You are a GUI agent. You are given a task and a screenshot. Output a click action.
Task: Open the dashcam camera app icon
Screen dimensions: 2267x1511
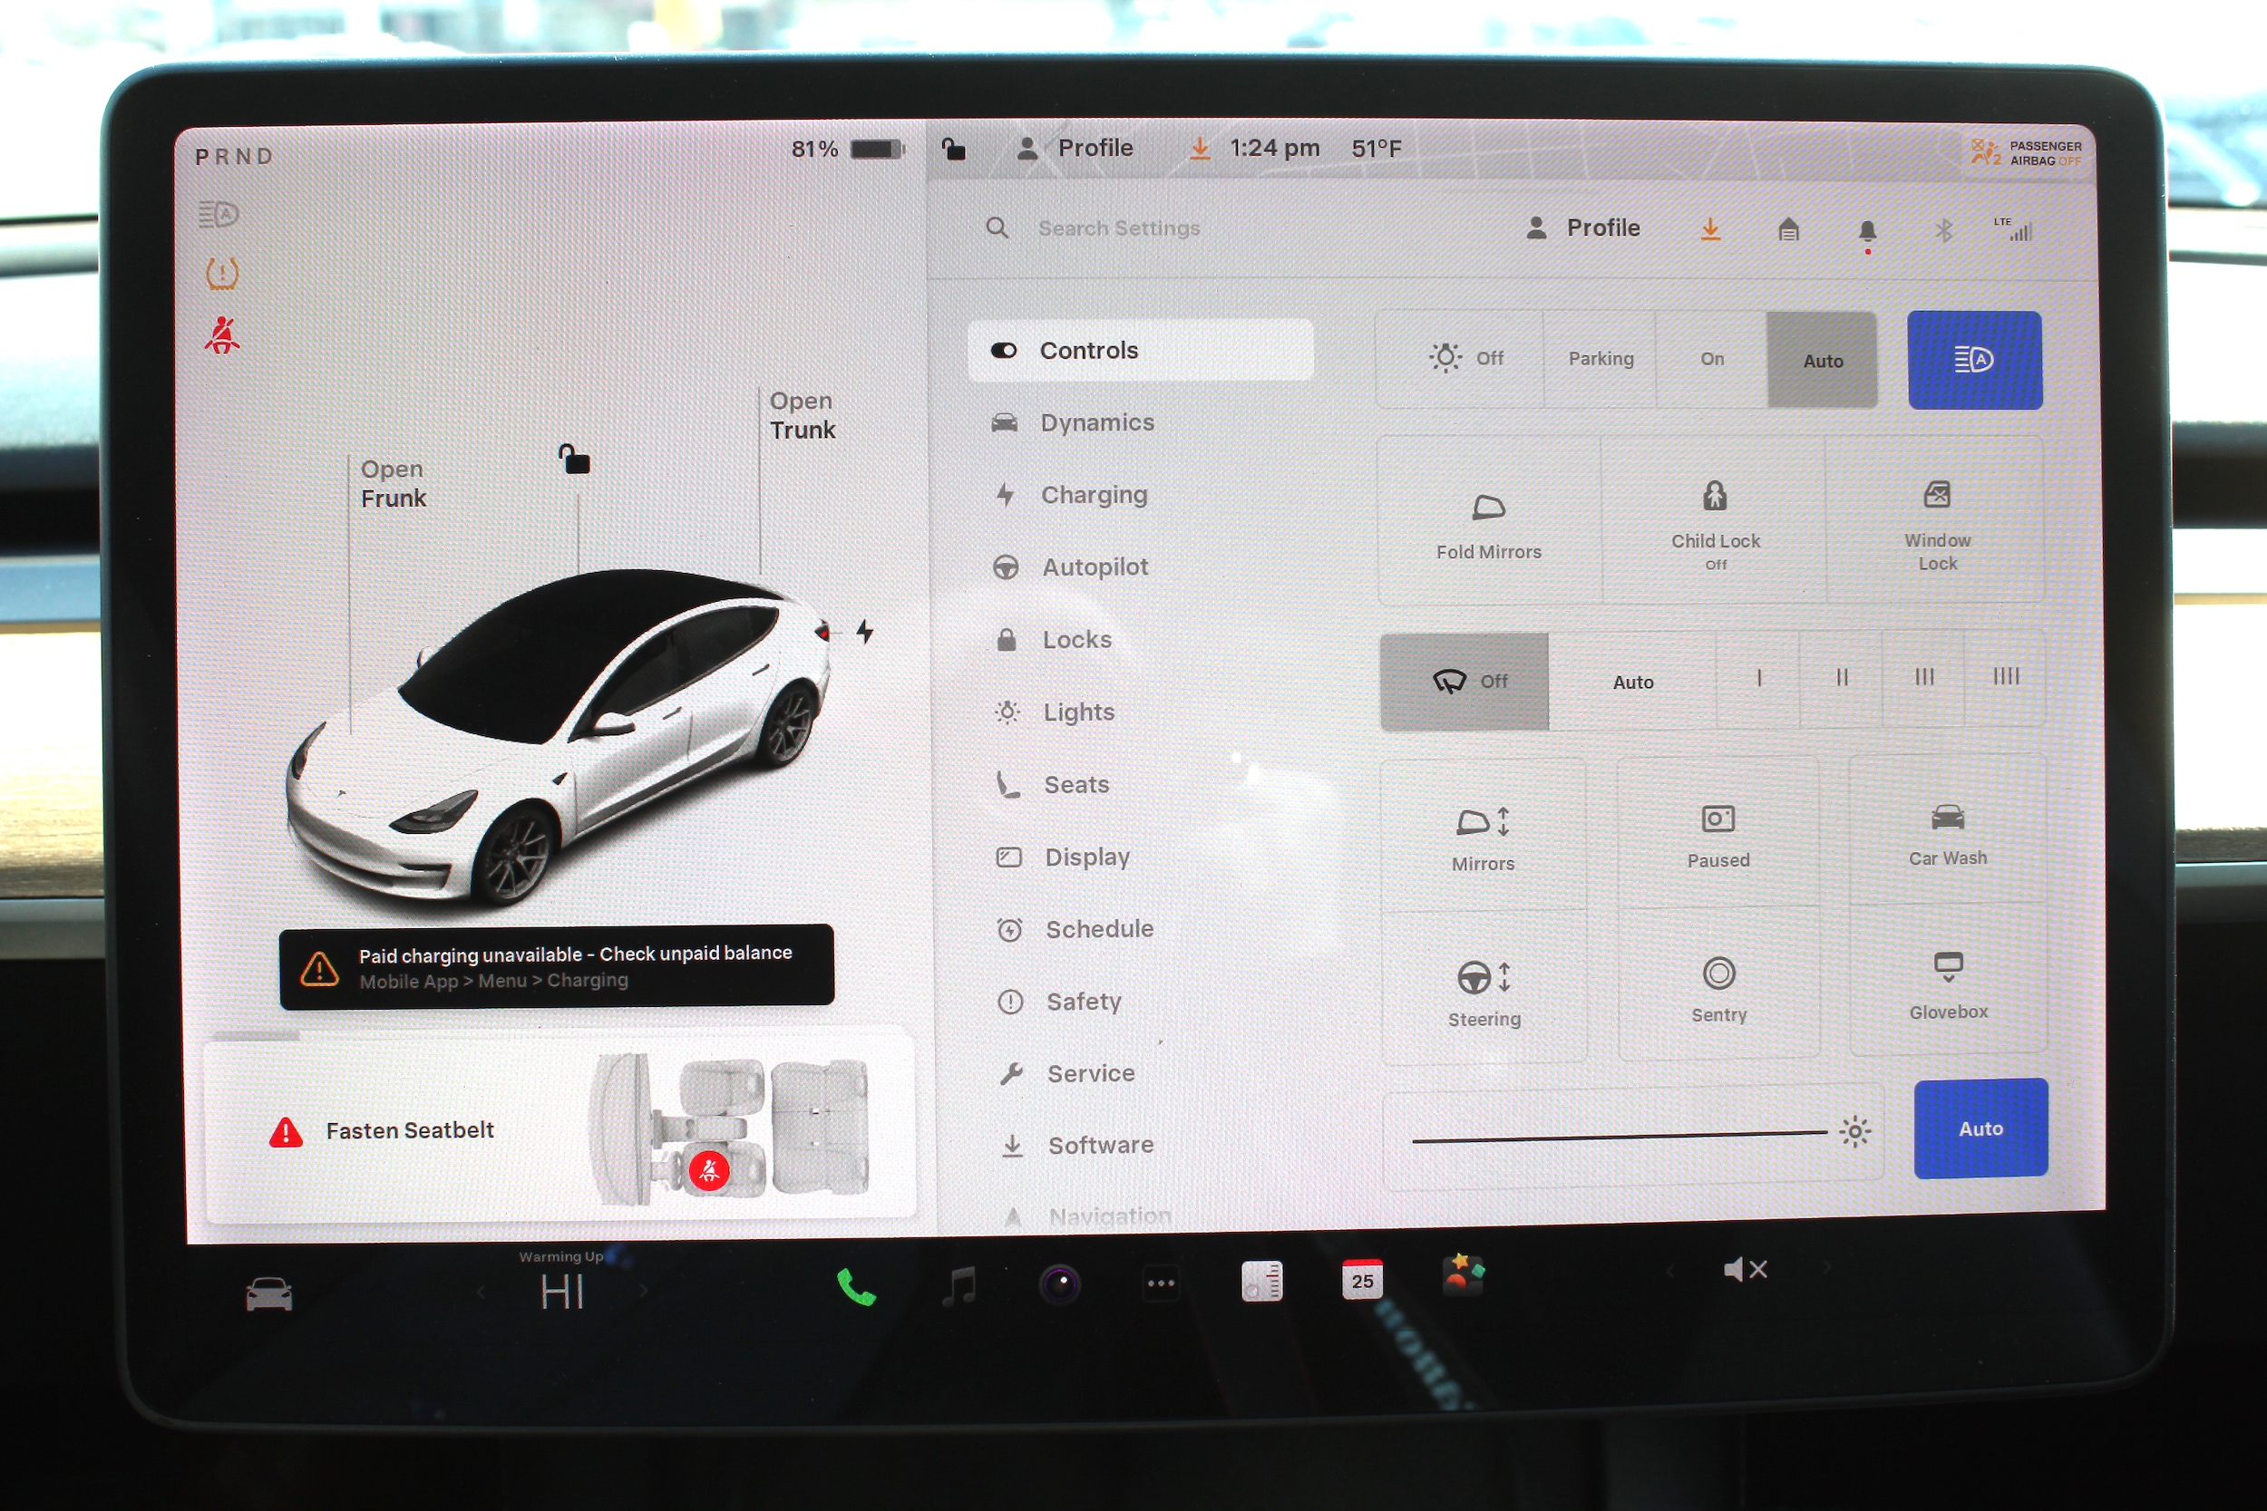pos(1059,1283)
